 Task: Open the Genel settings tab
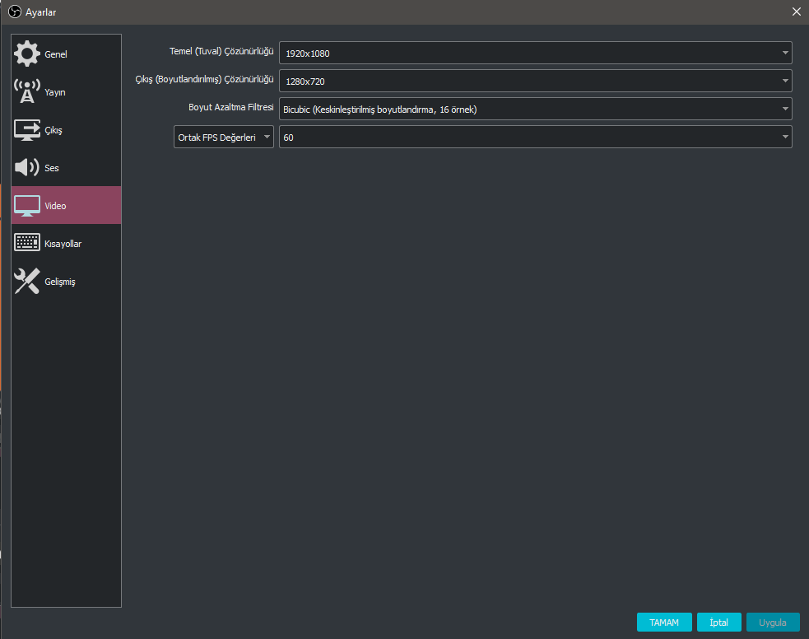coord(66,54)
